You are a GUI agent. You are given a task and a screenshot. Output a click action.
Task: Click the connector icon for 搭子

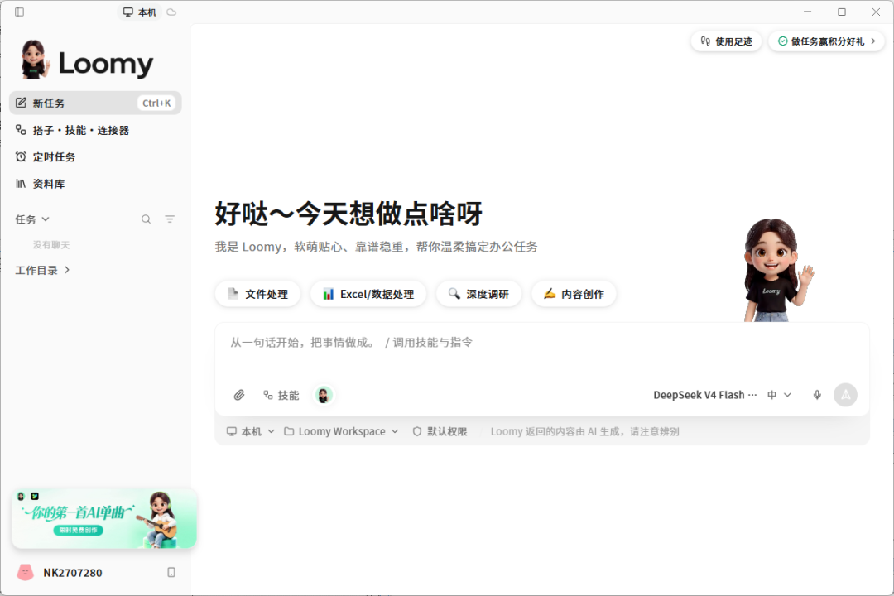tap(21, 129)
